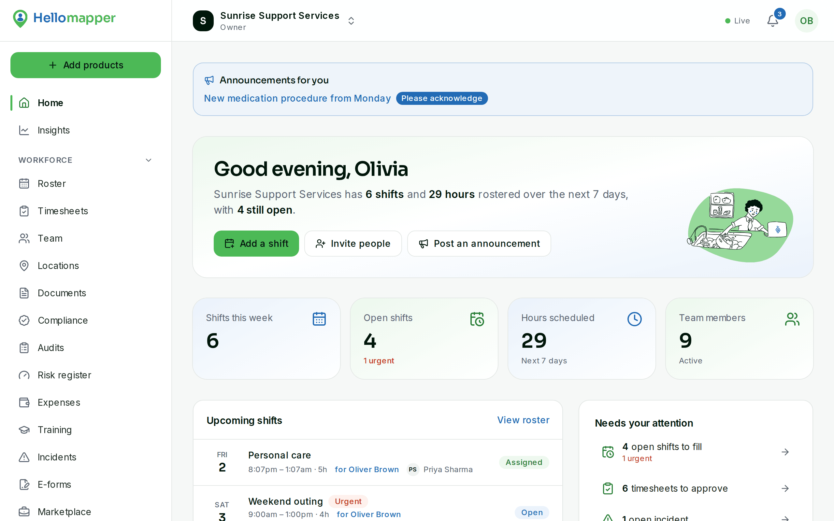
Task: Open Insights from the sidebar
Action: tap(85, 130)
